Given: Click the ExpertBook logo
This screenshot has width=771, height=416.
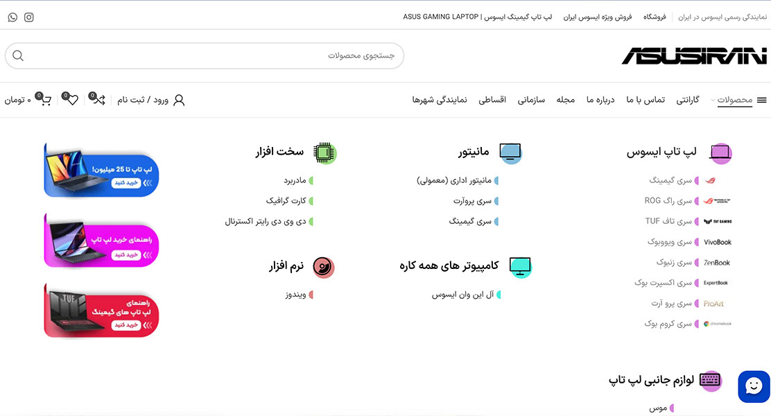Looking at the screenshot, I should (716, 283).
